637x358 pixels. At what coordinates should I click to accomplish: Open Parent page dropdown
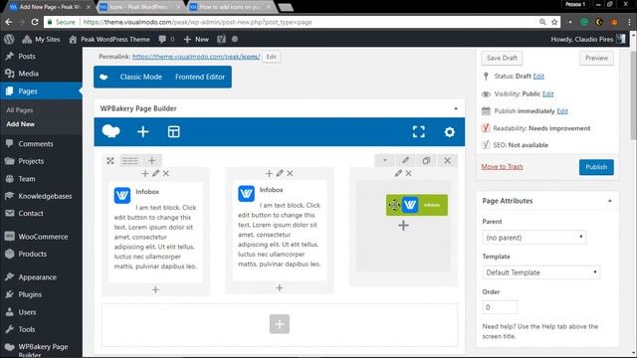[x=534, y=238]
